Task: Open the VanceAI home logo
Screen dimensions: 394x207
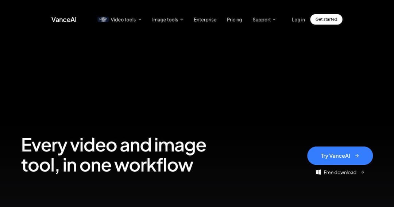Action: tap(64, 20)
